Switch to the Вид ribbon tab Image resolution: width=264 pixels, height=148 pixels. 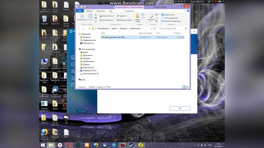pos(111,11)
